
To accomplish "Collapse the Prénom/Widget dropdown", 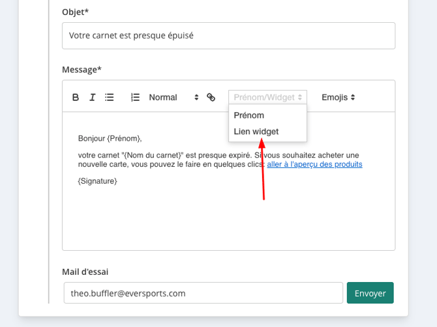I will pos(267,98).
